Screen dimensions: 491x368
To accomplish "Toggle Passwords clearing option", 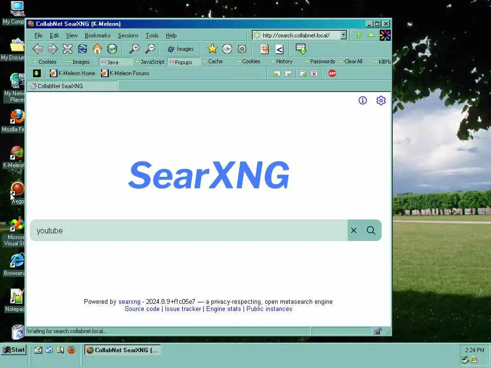I will click(320, 61).
